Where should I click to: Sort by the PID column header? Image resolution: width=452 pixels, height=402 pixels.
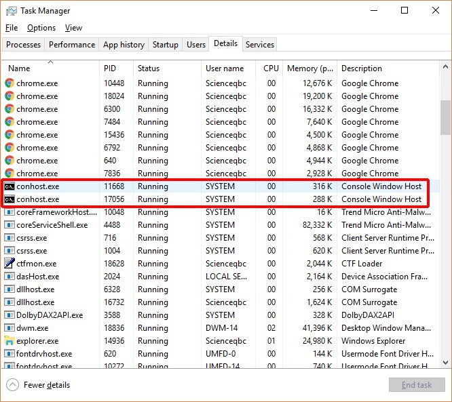tap(110, 68)
